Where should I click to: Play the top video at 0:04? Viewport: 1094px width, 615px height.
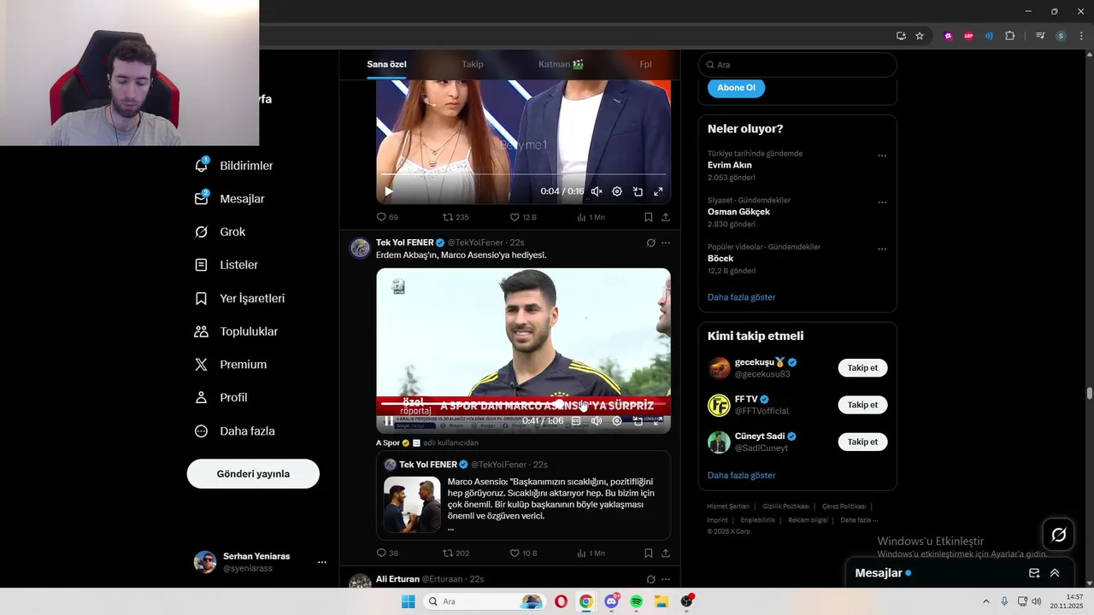tap(389, 191)
